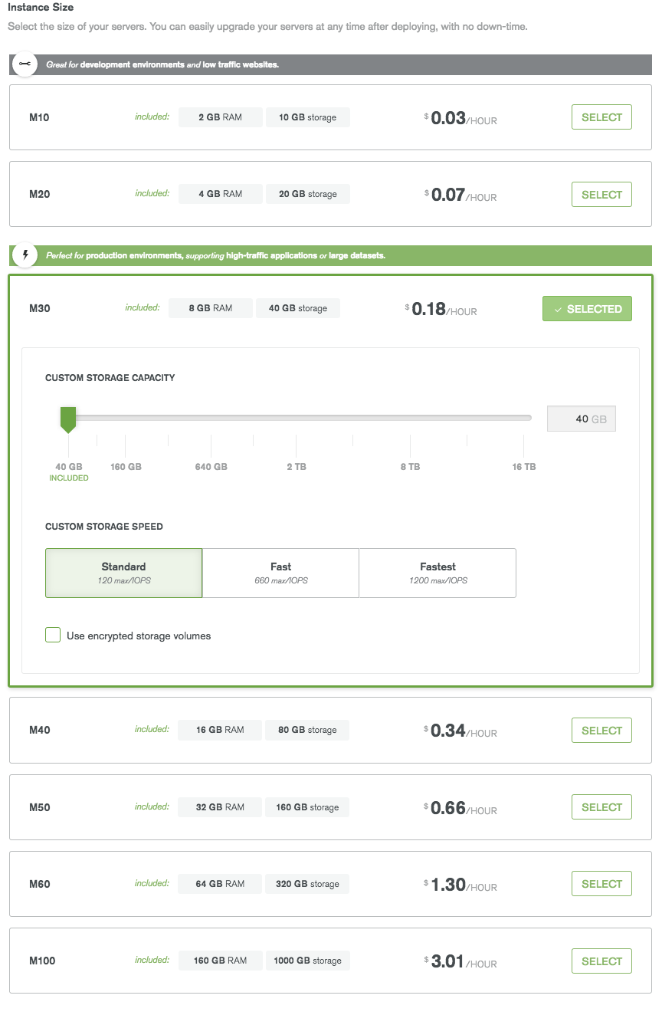The height and width of the screenshot is (1015, 662).
Task: Select the M40 instance size
Action: [601, 731]
